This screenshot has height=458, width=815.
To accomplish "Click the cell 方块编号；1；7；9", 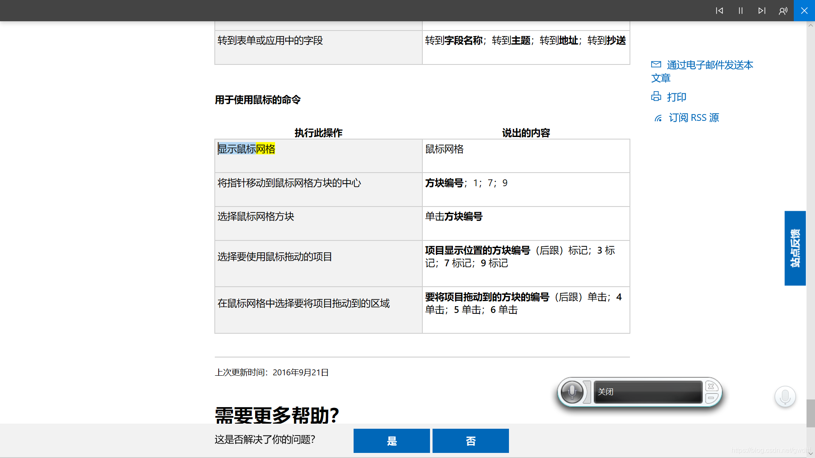I will click(x=526, y=190).
